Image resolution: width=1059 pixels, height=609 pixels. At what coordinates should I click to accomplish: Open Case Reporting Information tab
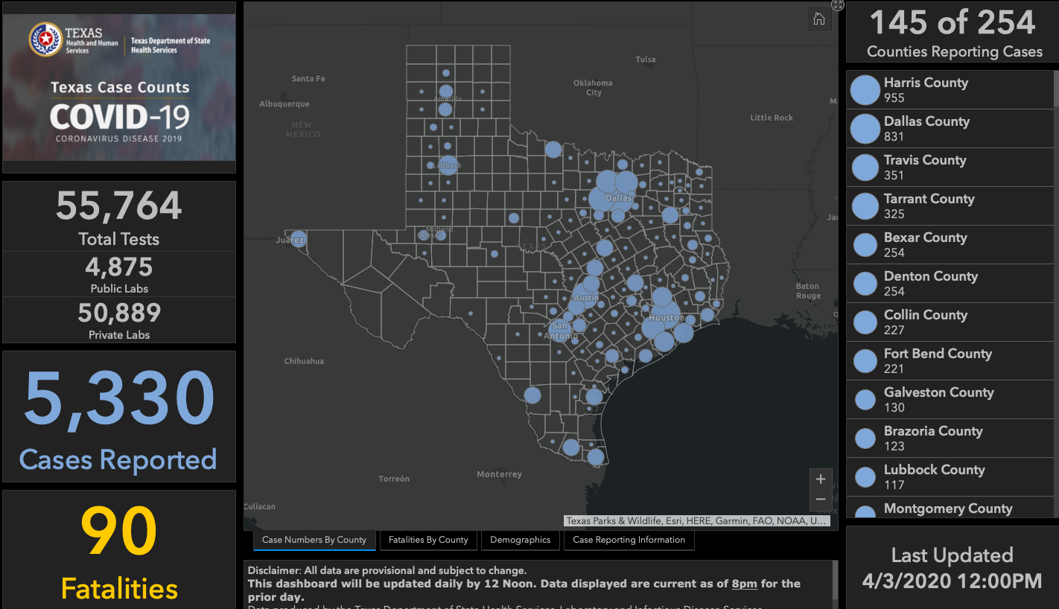pos(629,540)
